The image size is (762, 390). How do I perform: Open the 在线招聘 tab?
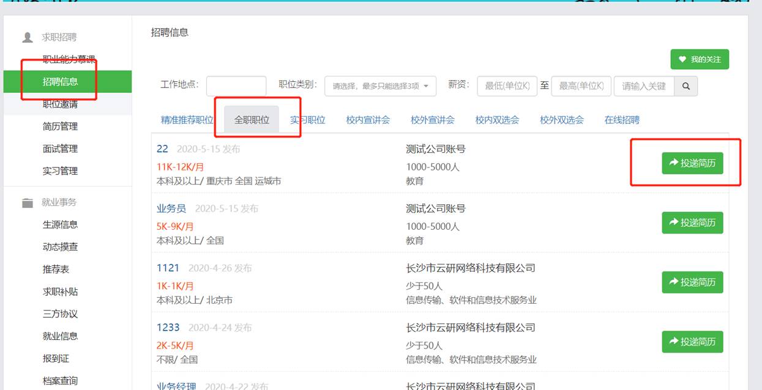[622, 120]
